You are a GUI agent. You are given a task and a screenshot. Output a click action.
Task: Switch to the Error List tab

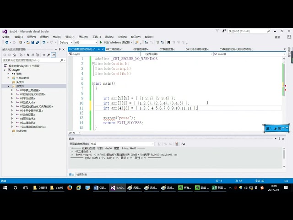[x=81, y=175]
